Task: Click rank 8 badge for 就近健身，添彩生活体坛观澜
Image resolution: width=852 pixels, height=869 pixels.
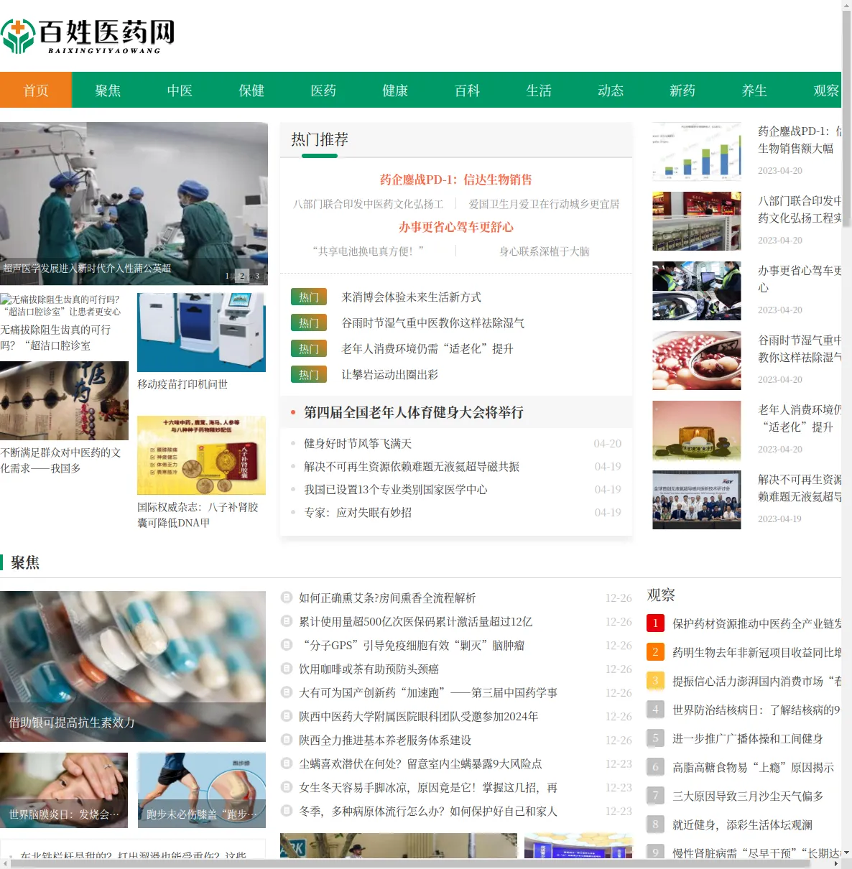Action: click(655, 824)
